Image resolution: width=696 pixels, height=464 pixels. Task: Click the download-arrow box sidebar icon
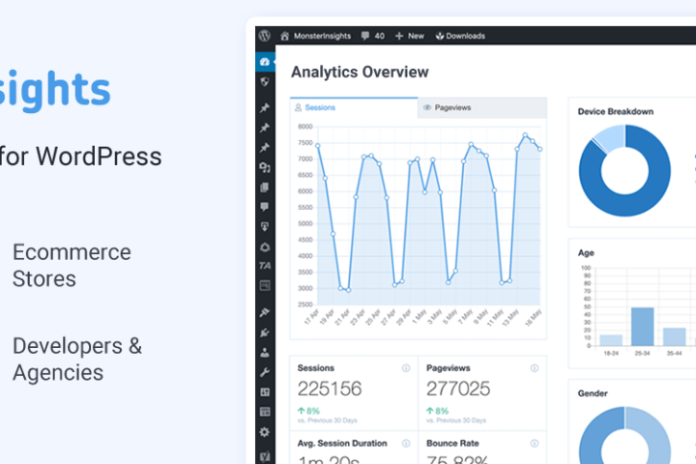(x=265, y=227)
